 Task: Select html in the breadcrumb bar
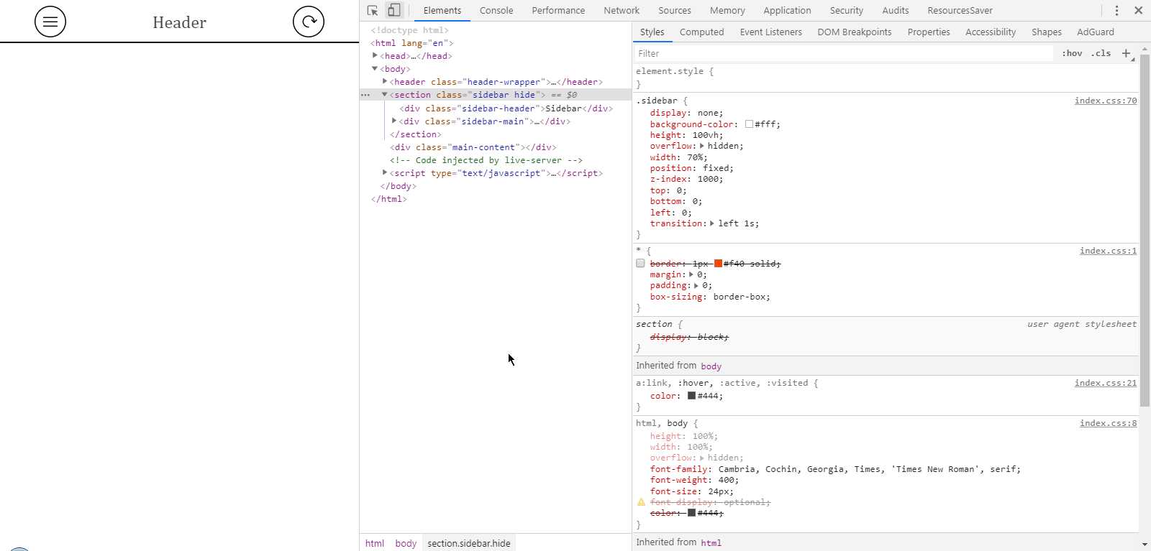point(375,543)
